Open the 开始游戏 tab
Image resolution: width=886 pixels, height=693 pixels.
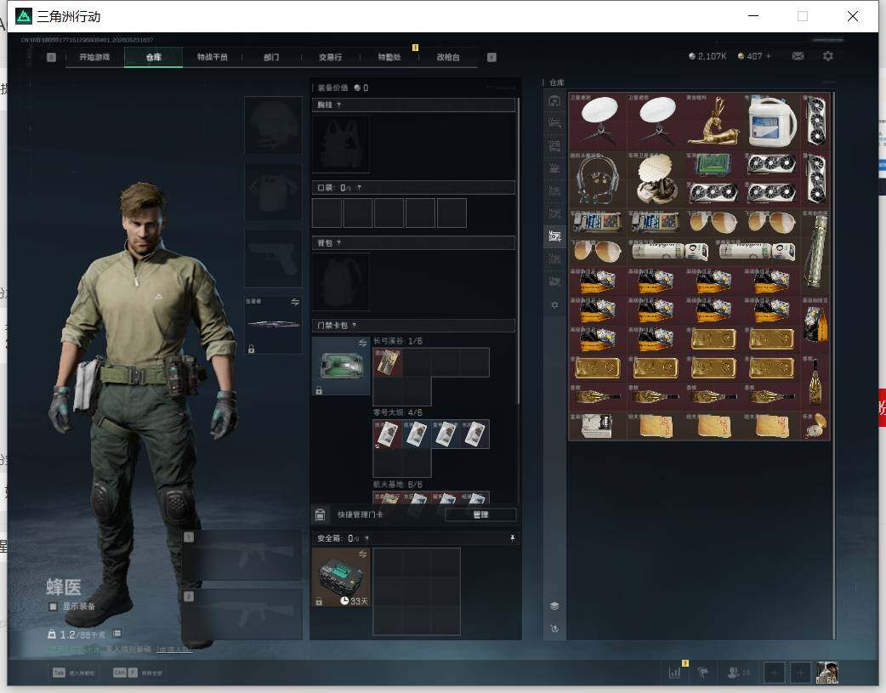(94, 57)
